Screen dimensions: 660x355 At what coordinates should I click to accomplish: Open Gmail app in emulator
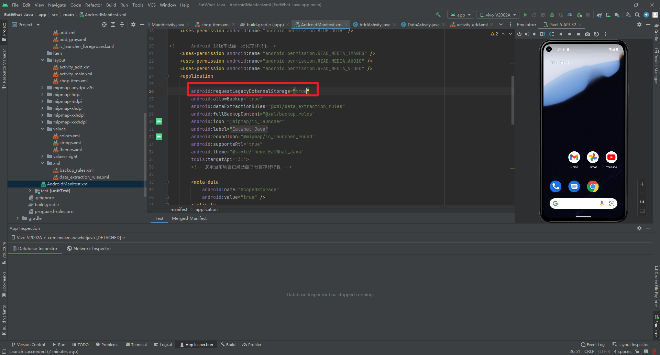tap(574, 158)
